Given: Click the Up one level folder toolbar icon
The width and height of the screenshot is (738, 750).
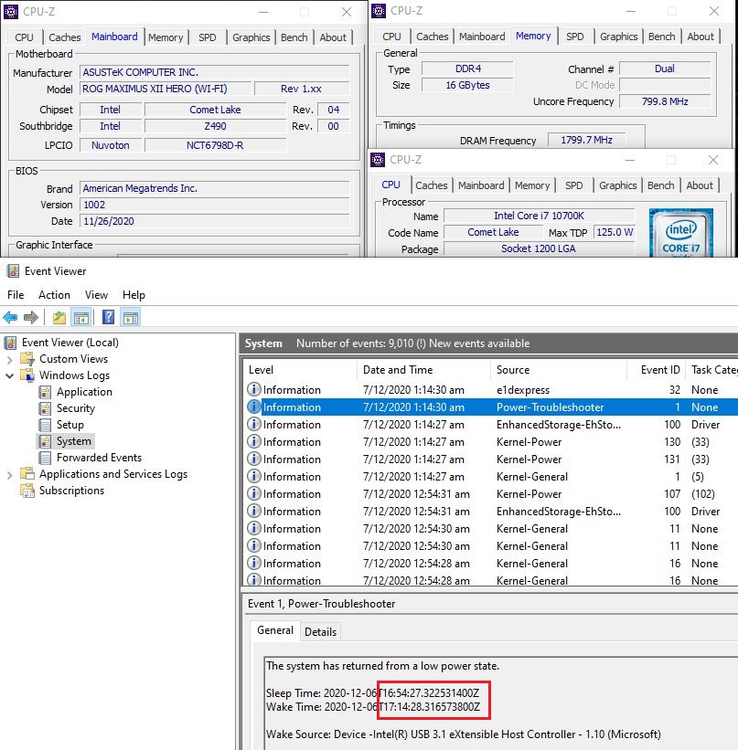Looking at the screenshot, I should click(59, 317).
